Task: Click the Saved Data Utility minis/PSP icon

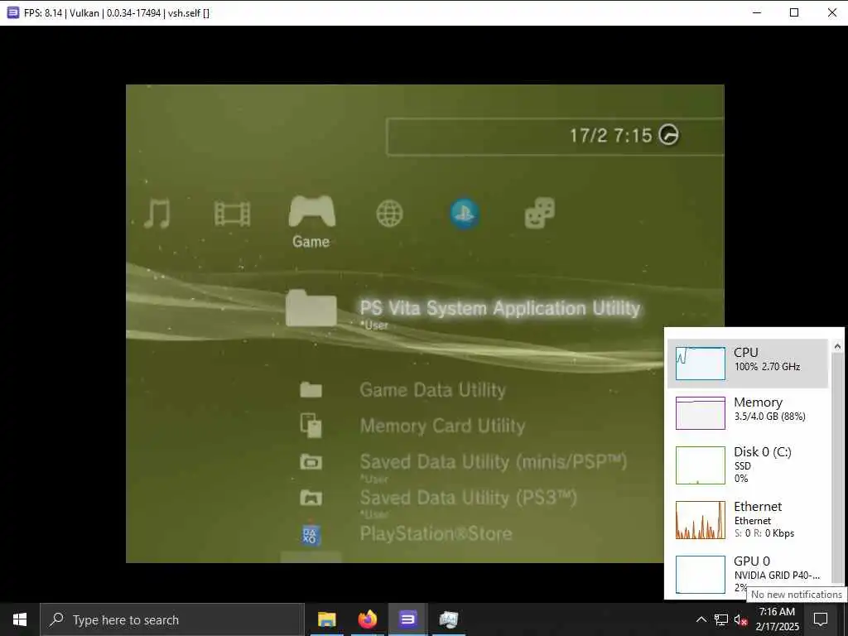Action: pos(311,461)
